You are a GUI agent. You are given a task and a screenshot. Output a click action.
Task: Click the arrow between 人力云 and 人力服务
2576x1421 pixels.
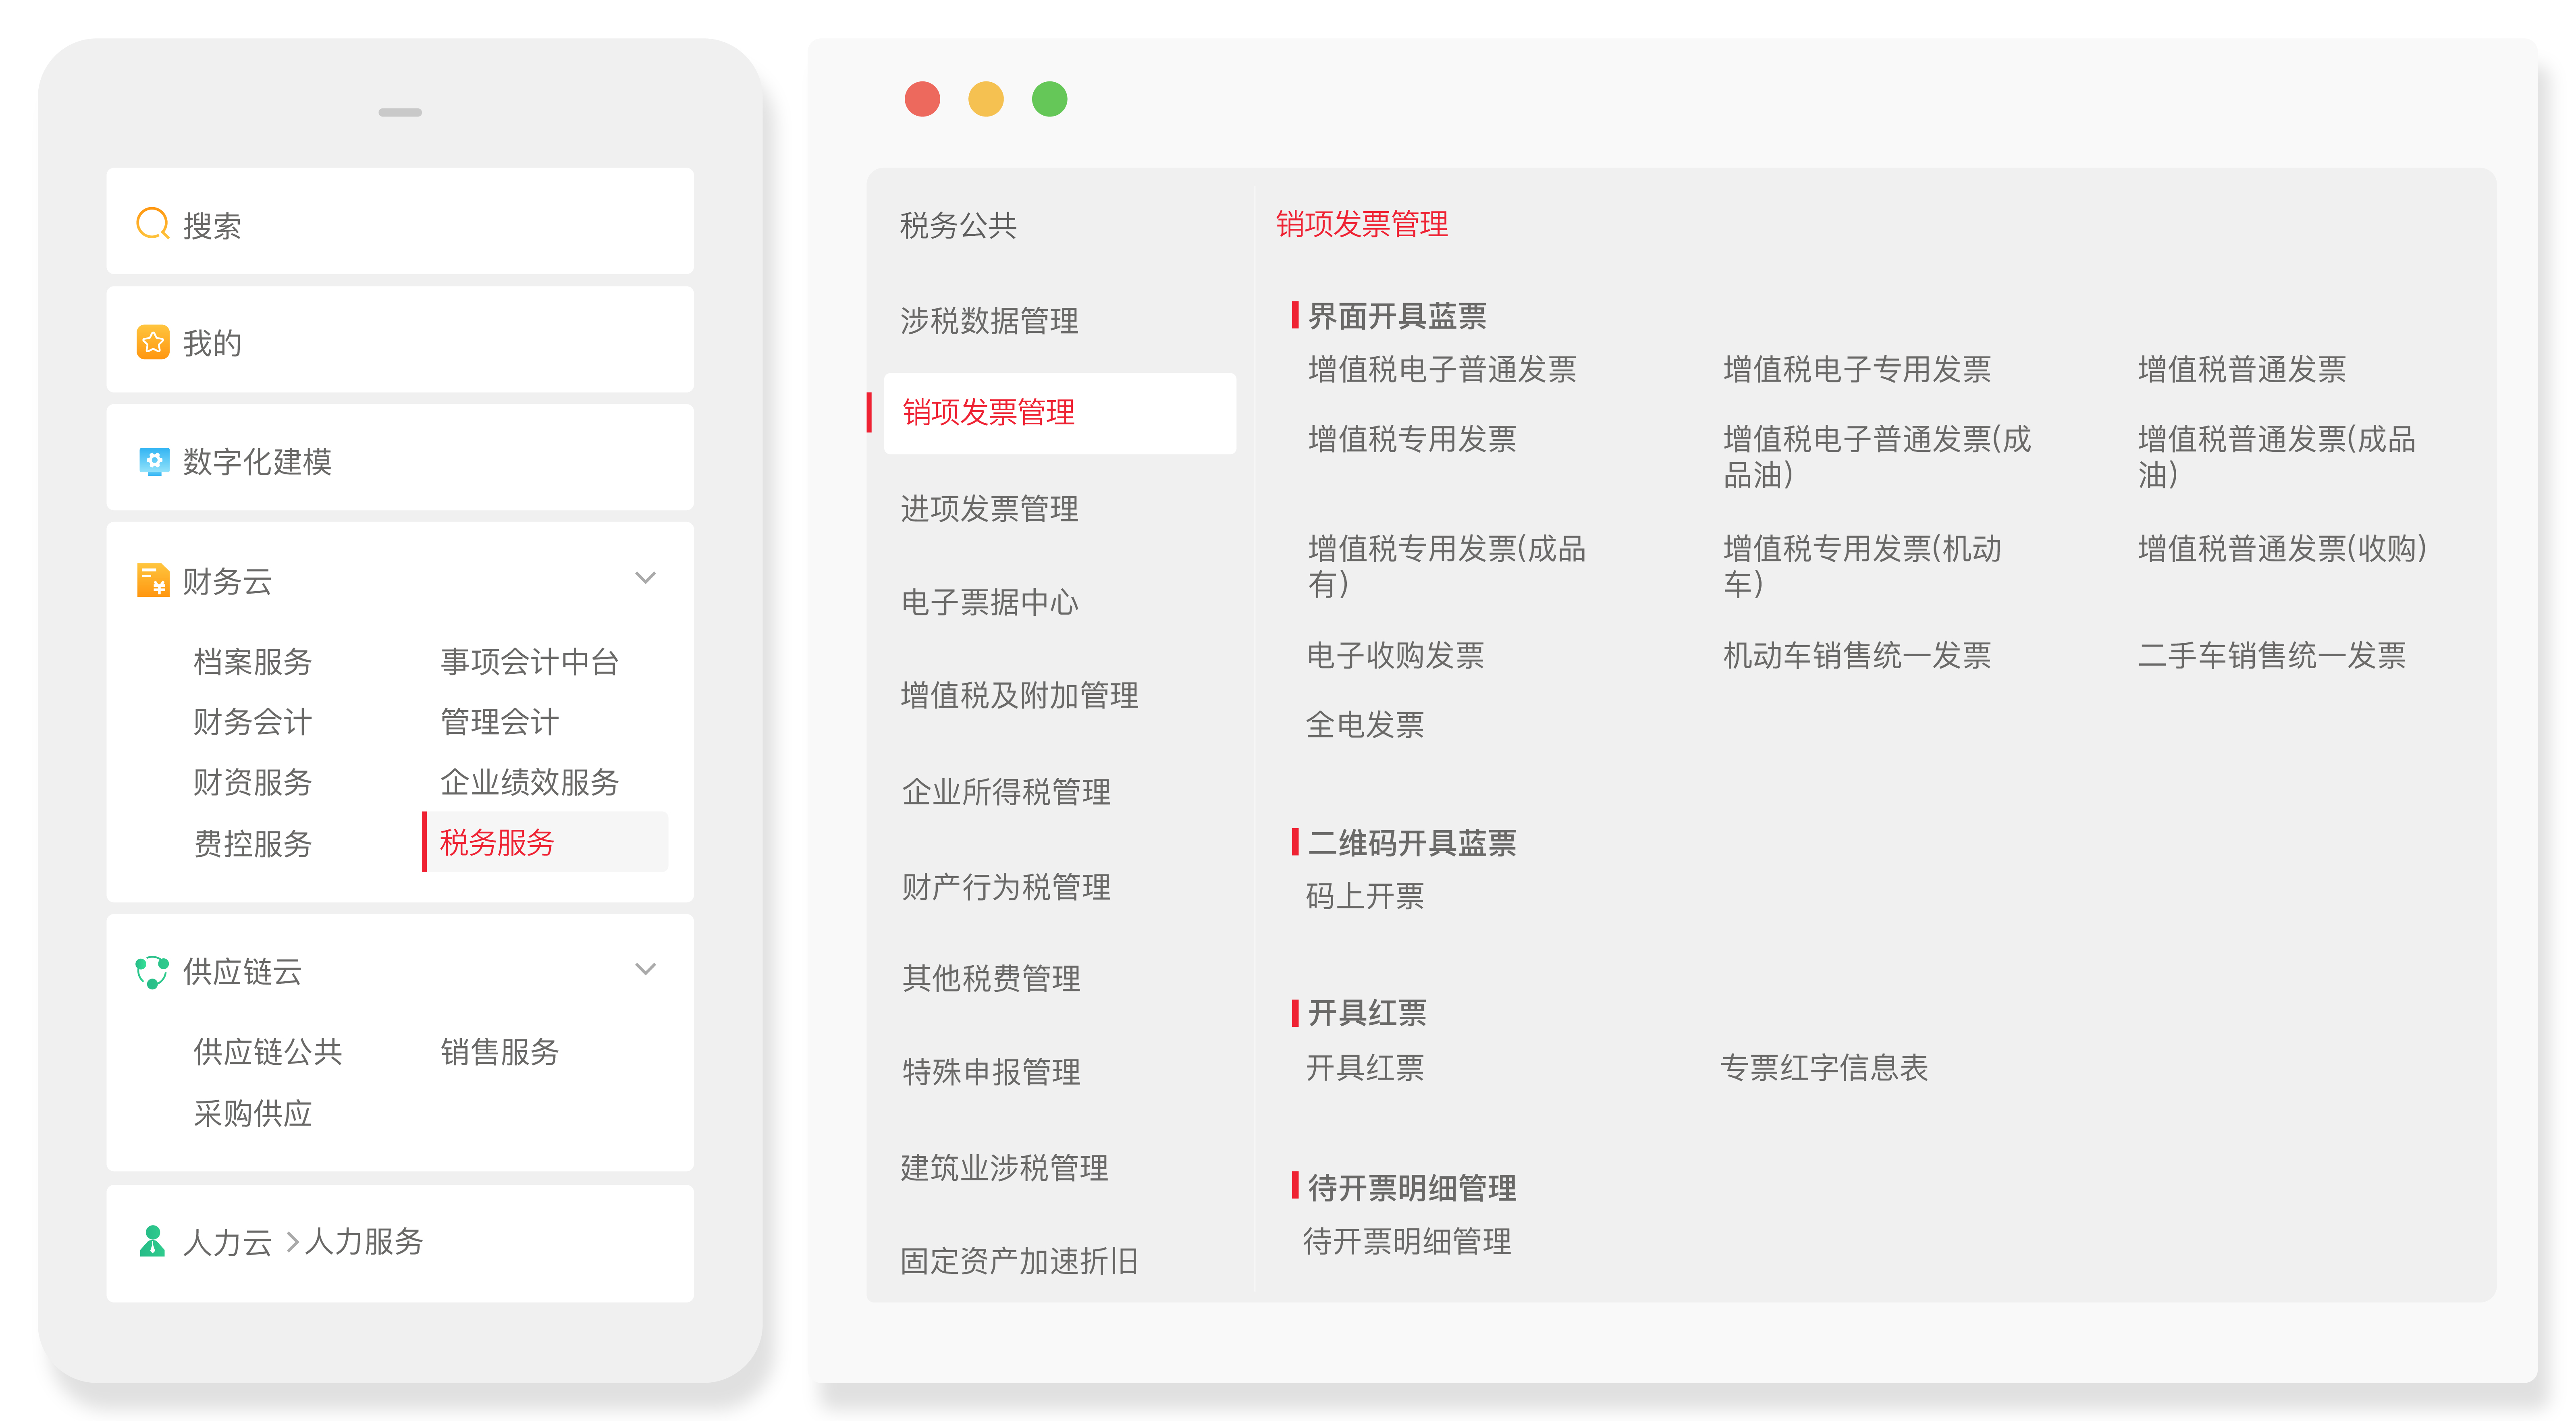(292, 1242)
